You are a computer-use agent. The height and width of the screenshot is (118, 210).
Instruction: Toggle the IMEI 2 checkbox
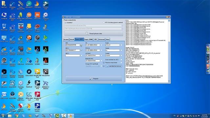point(81,50)
